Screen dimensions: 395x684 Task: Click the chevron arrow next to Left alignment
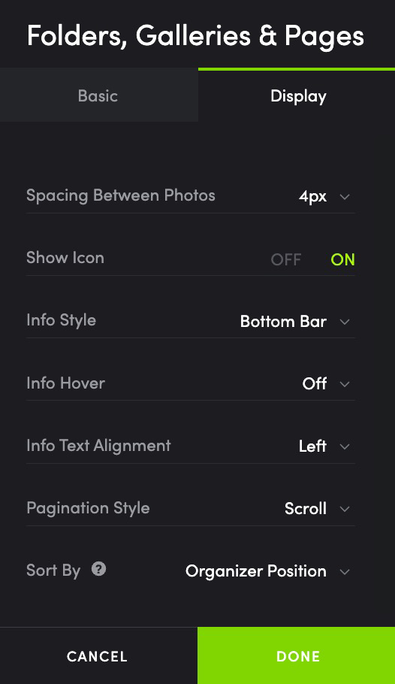coord(345,446)
